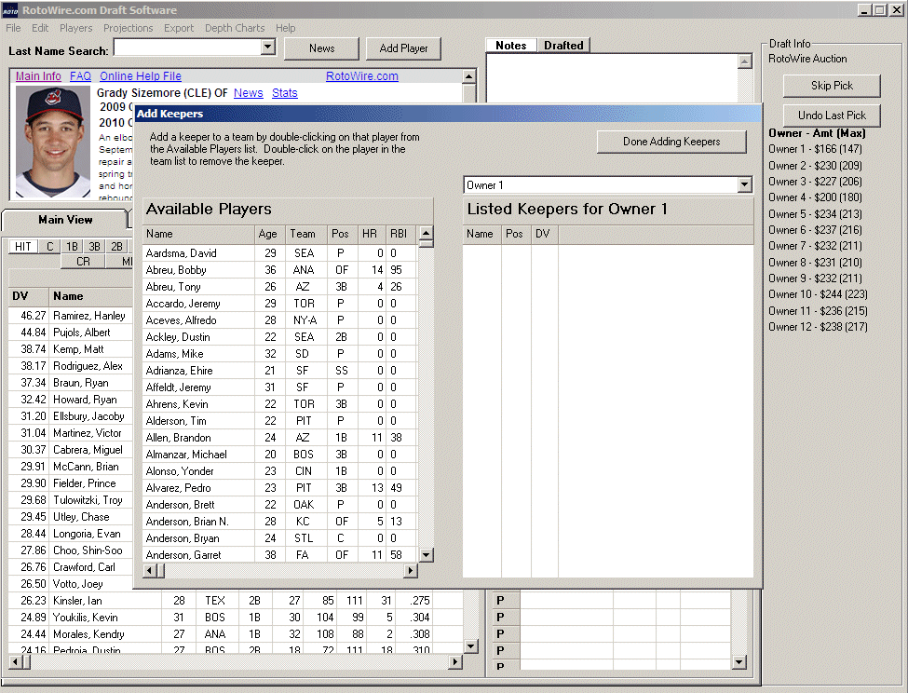
Task: Click the Available Players down scroll arrow
Action: click(425, 554)
